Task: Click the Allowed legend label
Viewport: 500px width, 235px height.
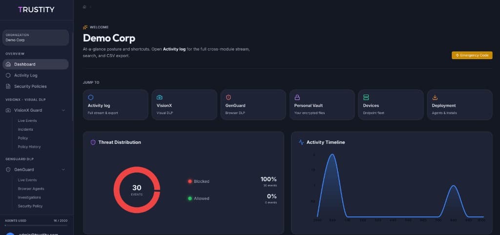Action: (202, 198)
